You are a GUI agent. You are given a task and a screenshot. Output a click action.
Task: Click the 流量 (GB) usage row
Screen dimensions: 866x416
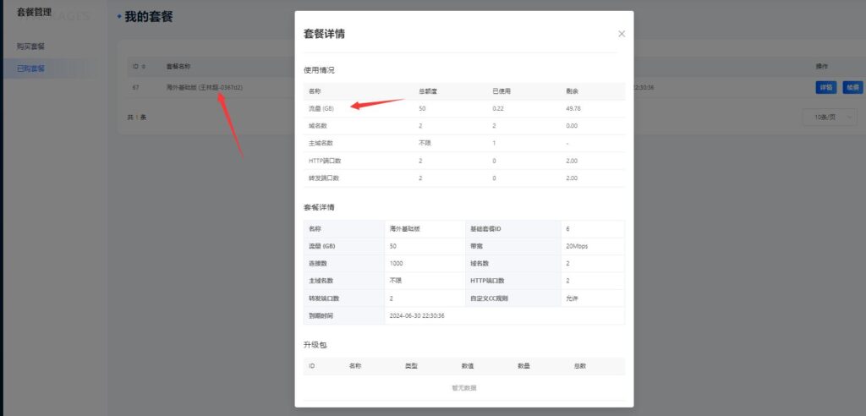click(x=322, y=108)
